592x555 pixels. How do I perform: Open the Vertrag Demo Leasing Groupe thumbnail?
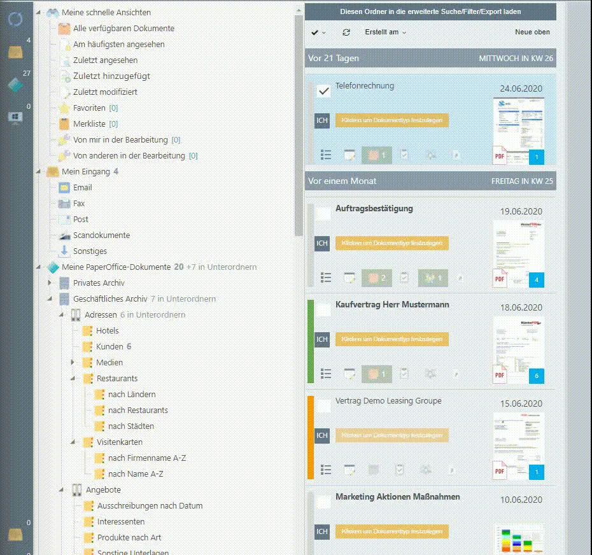point(518,446)
